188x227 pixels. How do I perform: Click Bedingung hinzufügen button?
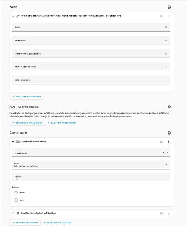coord(27,123)
